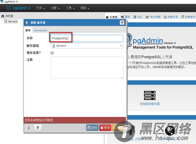Viewport: 196px width, 144px height.
Task: Click the 注释 comments text area
Action: coord(87,68)
